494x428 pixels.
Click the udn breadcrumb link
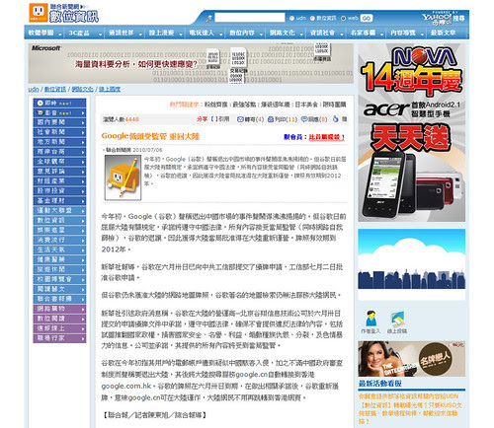34,89
